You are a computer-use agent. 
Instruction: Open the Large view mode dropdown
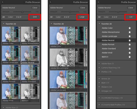pyautogui.click(x=83, y=17)
